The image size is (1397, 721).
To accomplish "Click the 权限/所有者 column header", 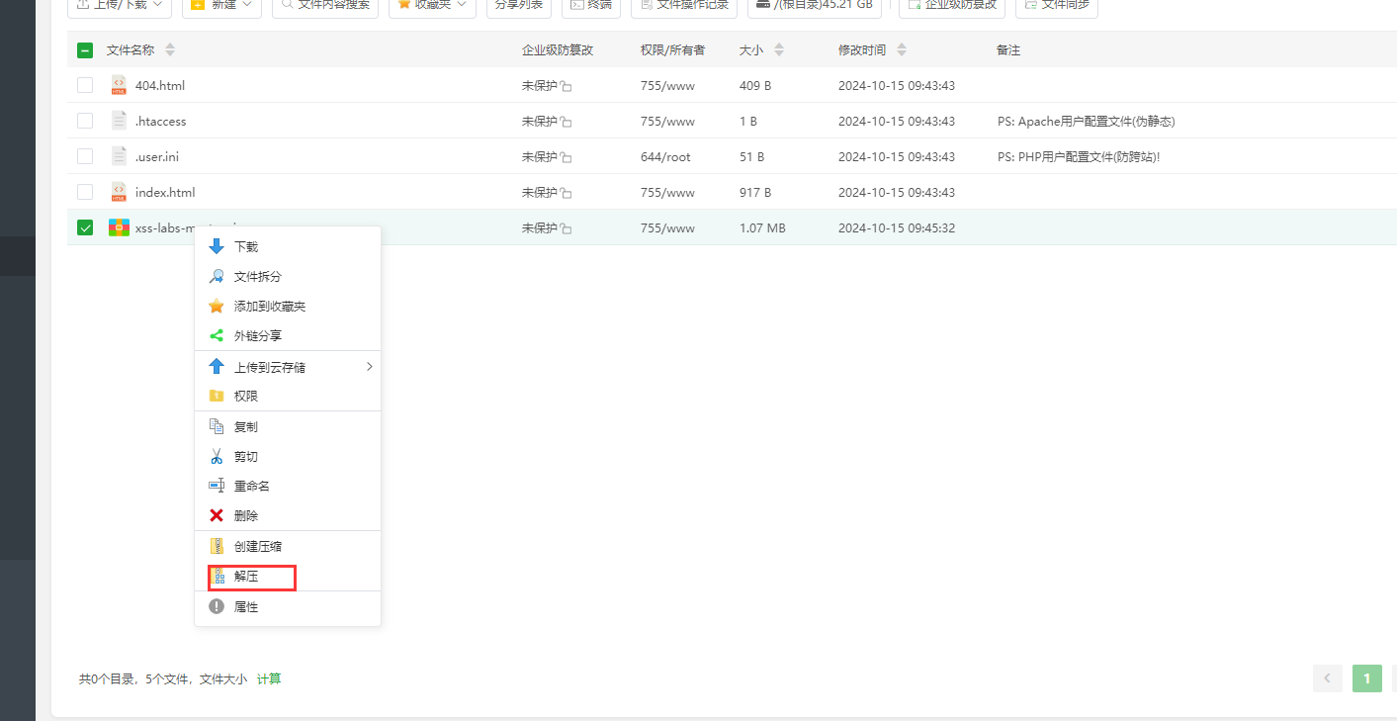I will click(672, 49).
